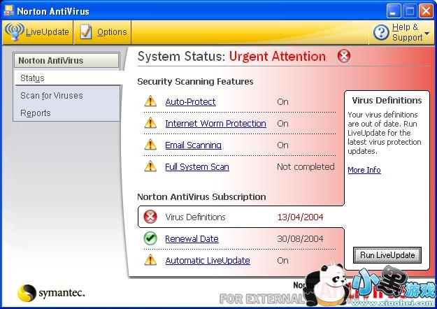The image size is (437, 309).
Task: Click the LiveUpdate antenna icon
Action: point(15,31)
